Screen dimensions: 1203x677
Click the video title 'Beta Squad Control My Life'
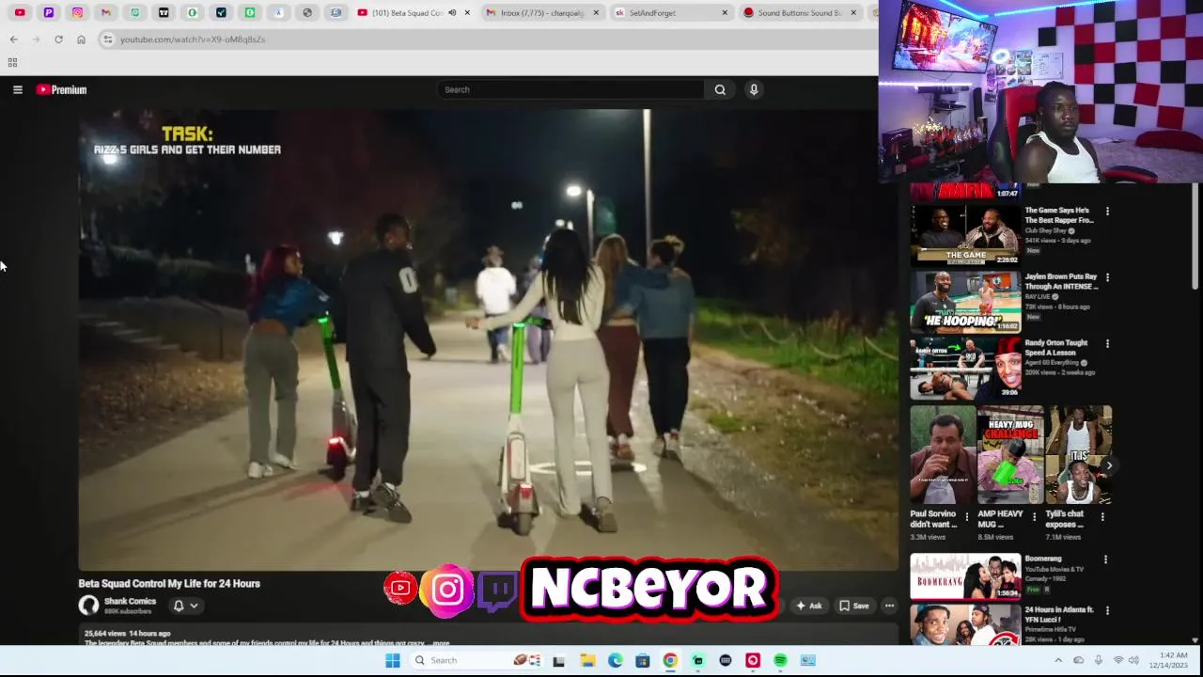(169, 583)
